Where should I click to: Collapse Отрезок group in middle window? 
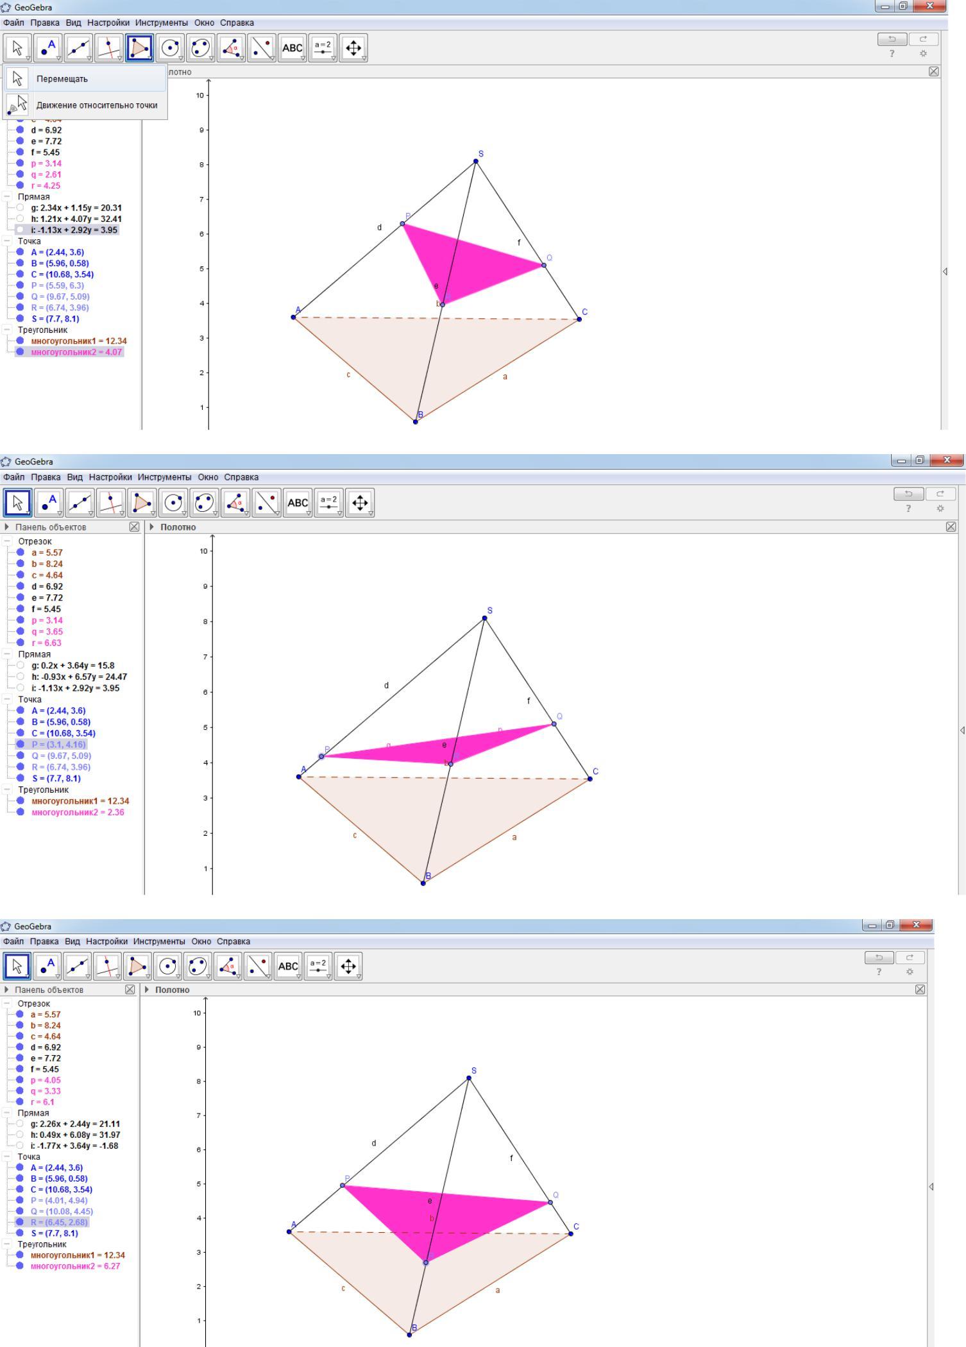(7, 541)
